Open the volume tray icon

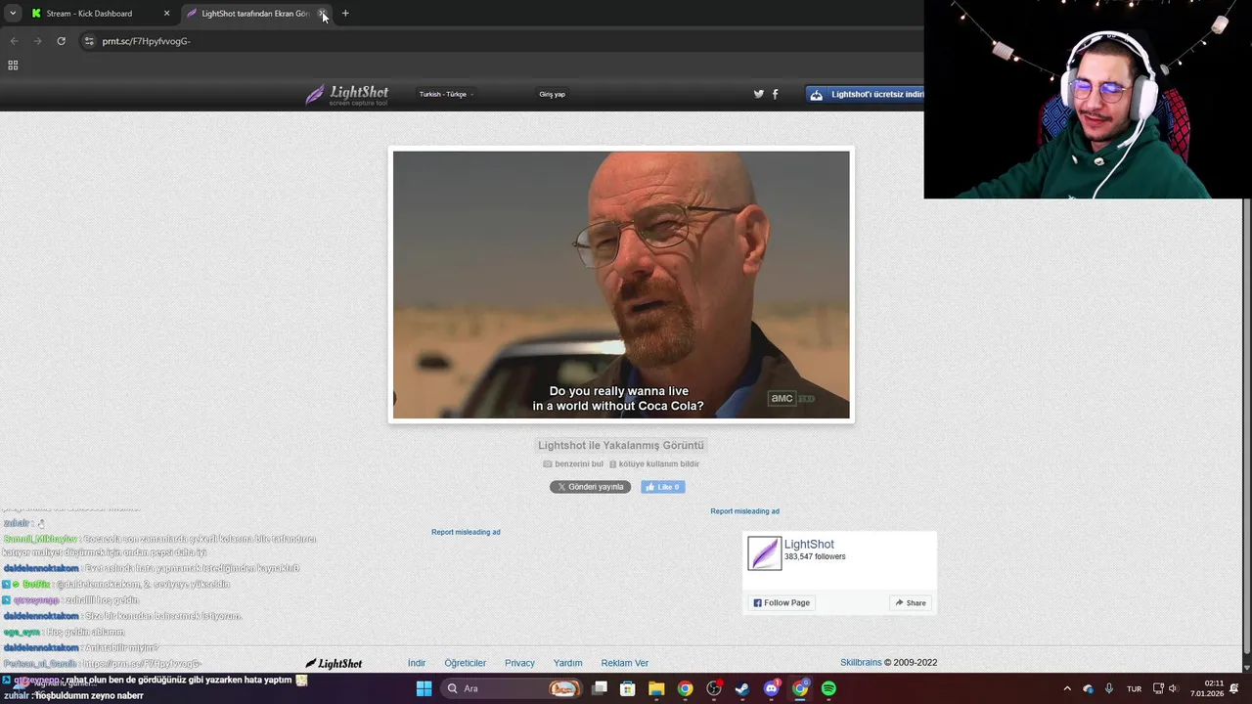pos(1173,688)
